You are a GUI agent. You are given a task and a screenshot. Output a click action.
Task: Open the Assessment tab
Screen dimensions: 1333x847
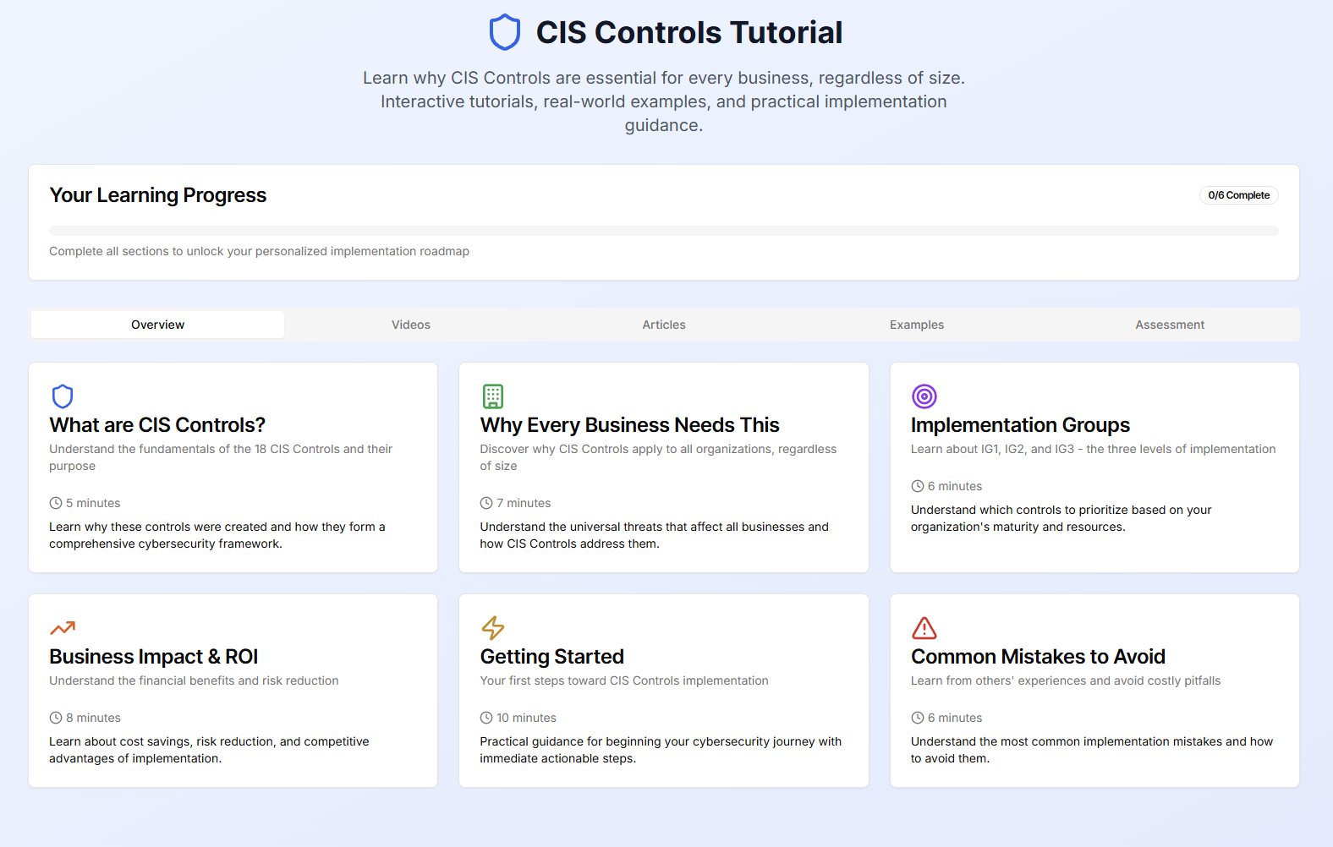(1170, 325)
